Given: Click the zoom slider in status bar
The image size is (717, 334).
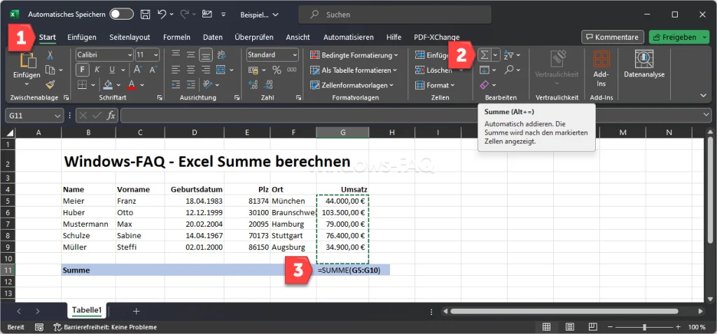Looking at the screenshot, I should coord(645,327).
